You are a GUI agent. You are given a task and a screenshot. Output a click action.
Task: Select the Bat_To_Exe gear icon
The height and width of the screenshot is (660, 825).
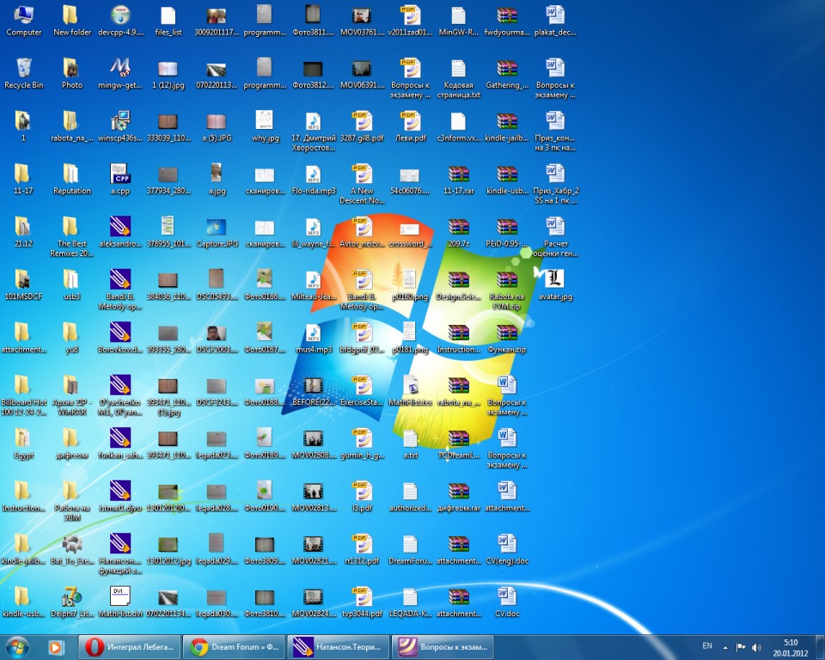coord(72,549)
